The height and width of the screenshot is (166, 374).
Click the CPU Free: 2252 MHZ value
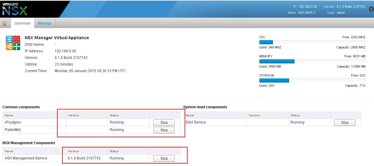pyautogui.click(x=354, y=37)
